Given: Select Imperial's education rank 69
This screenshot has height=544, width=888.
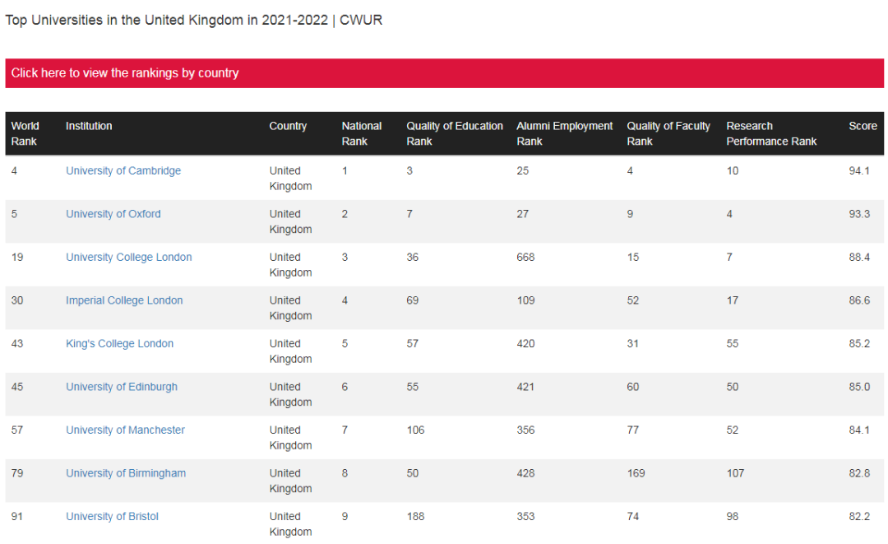Looking at the screenshot, I should (412, 300).
